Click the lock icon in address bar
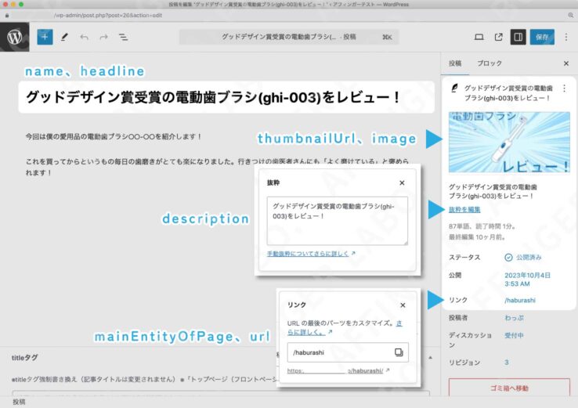Image resolution: width=578 pixels, height=408 pixels. (x=7, y=16)
